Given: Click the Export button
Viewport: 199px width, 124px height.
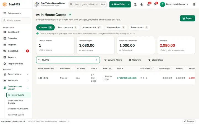Looking at the screenshot, I should pyautogui.click(x=187, y=18).
